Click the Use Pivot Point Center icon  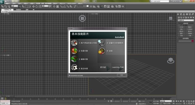tap(50, 6)
